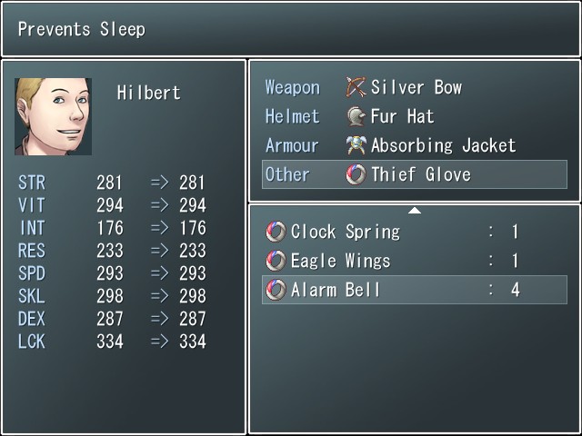Click the Alarm Bell item icon

[276, 290]
